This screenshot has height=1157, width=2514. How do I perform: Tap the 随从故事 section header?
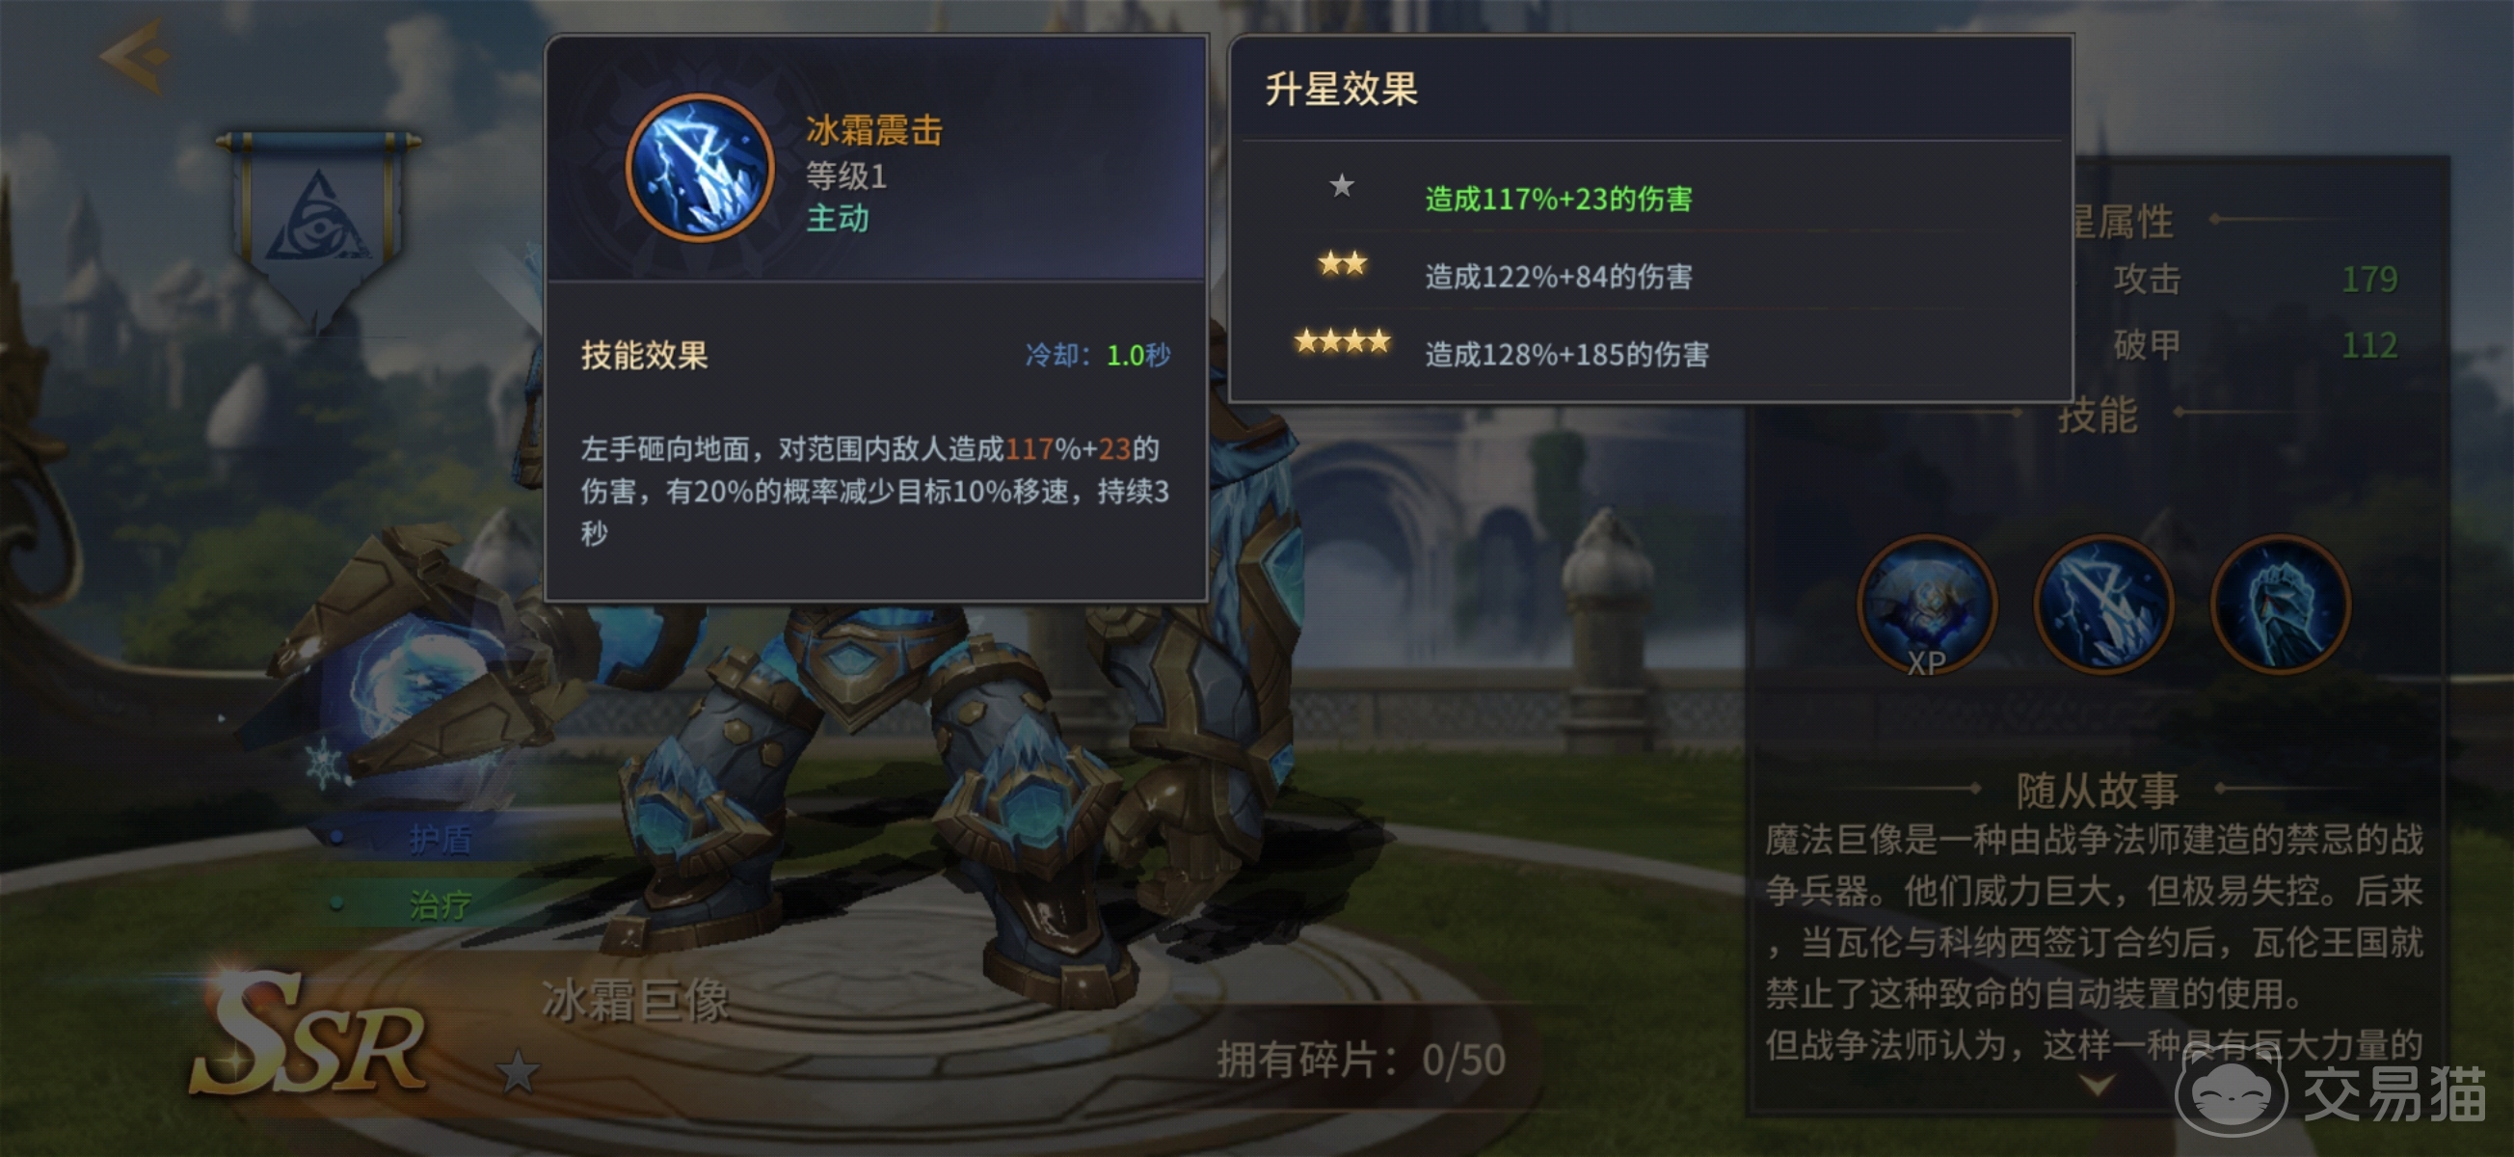point(2098,789)
